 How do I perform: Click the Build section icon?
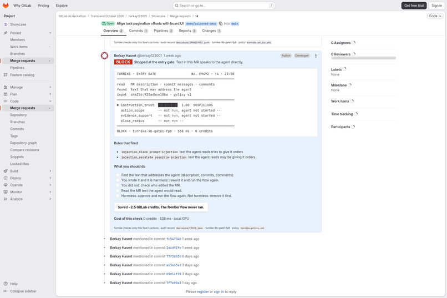[x=6, y=171]
